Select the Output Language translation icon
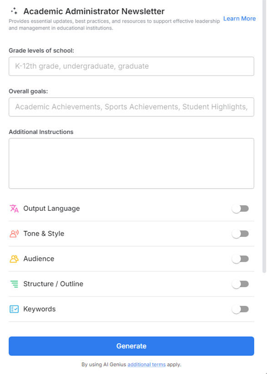Image resolution: width=267 pixels, height=374 pixels. (13, 208)
